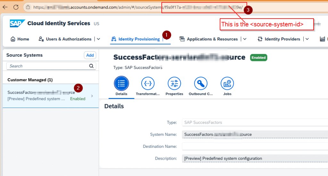The height and width of the screenshot is (176, 328).
Task: Click the Customer Managed (1) group header
Action: [30, 80]
